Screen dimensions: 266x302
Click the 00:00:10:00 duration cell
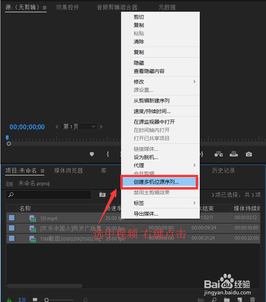[x=246, y=228]
